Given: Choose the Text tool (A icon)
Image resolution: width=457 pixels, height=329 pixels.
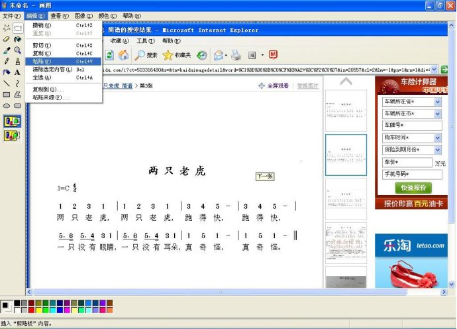Looking at the screenshot, I should 18,72.
